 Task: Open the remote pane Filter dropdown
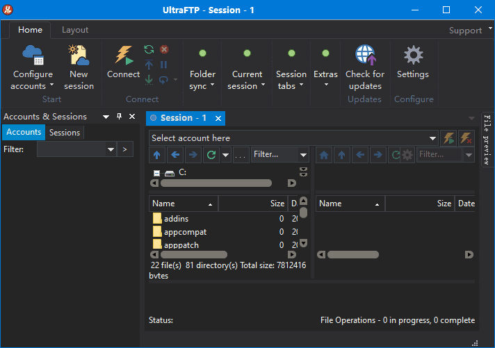tap(469, 155)
